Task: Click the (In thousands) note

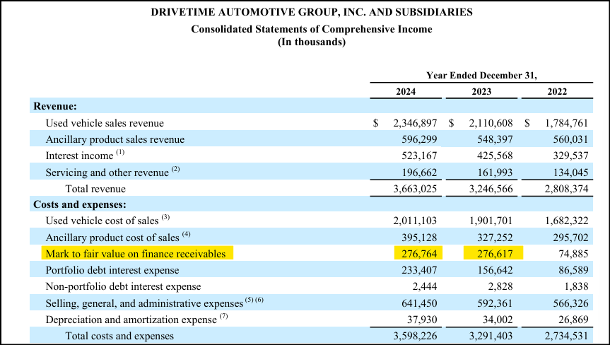Action: tap(312, 42)
